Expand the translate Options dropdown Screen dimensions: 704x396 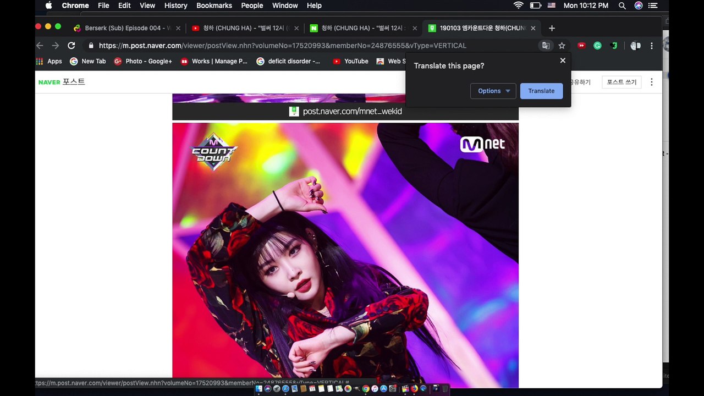click(493, 91)
